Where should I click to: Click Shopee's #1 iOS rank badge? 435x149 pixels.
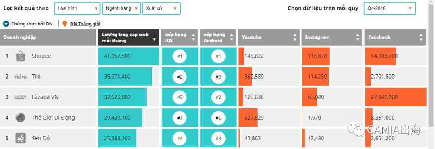[x=180, y=56]
